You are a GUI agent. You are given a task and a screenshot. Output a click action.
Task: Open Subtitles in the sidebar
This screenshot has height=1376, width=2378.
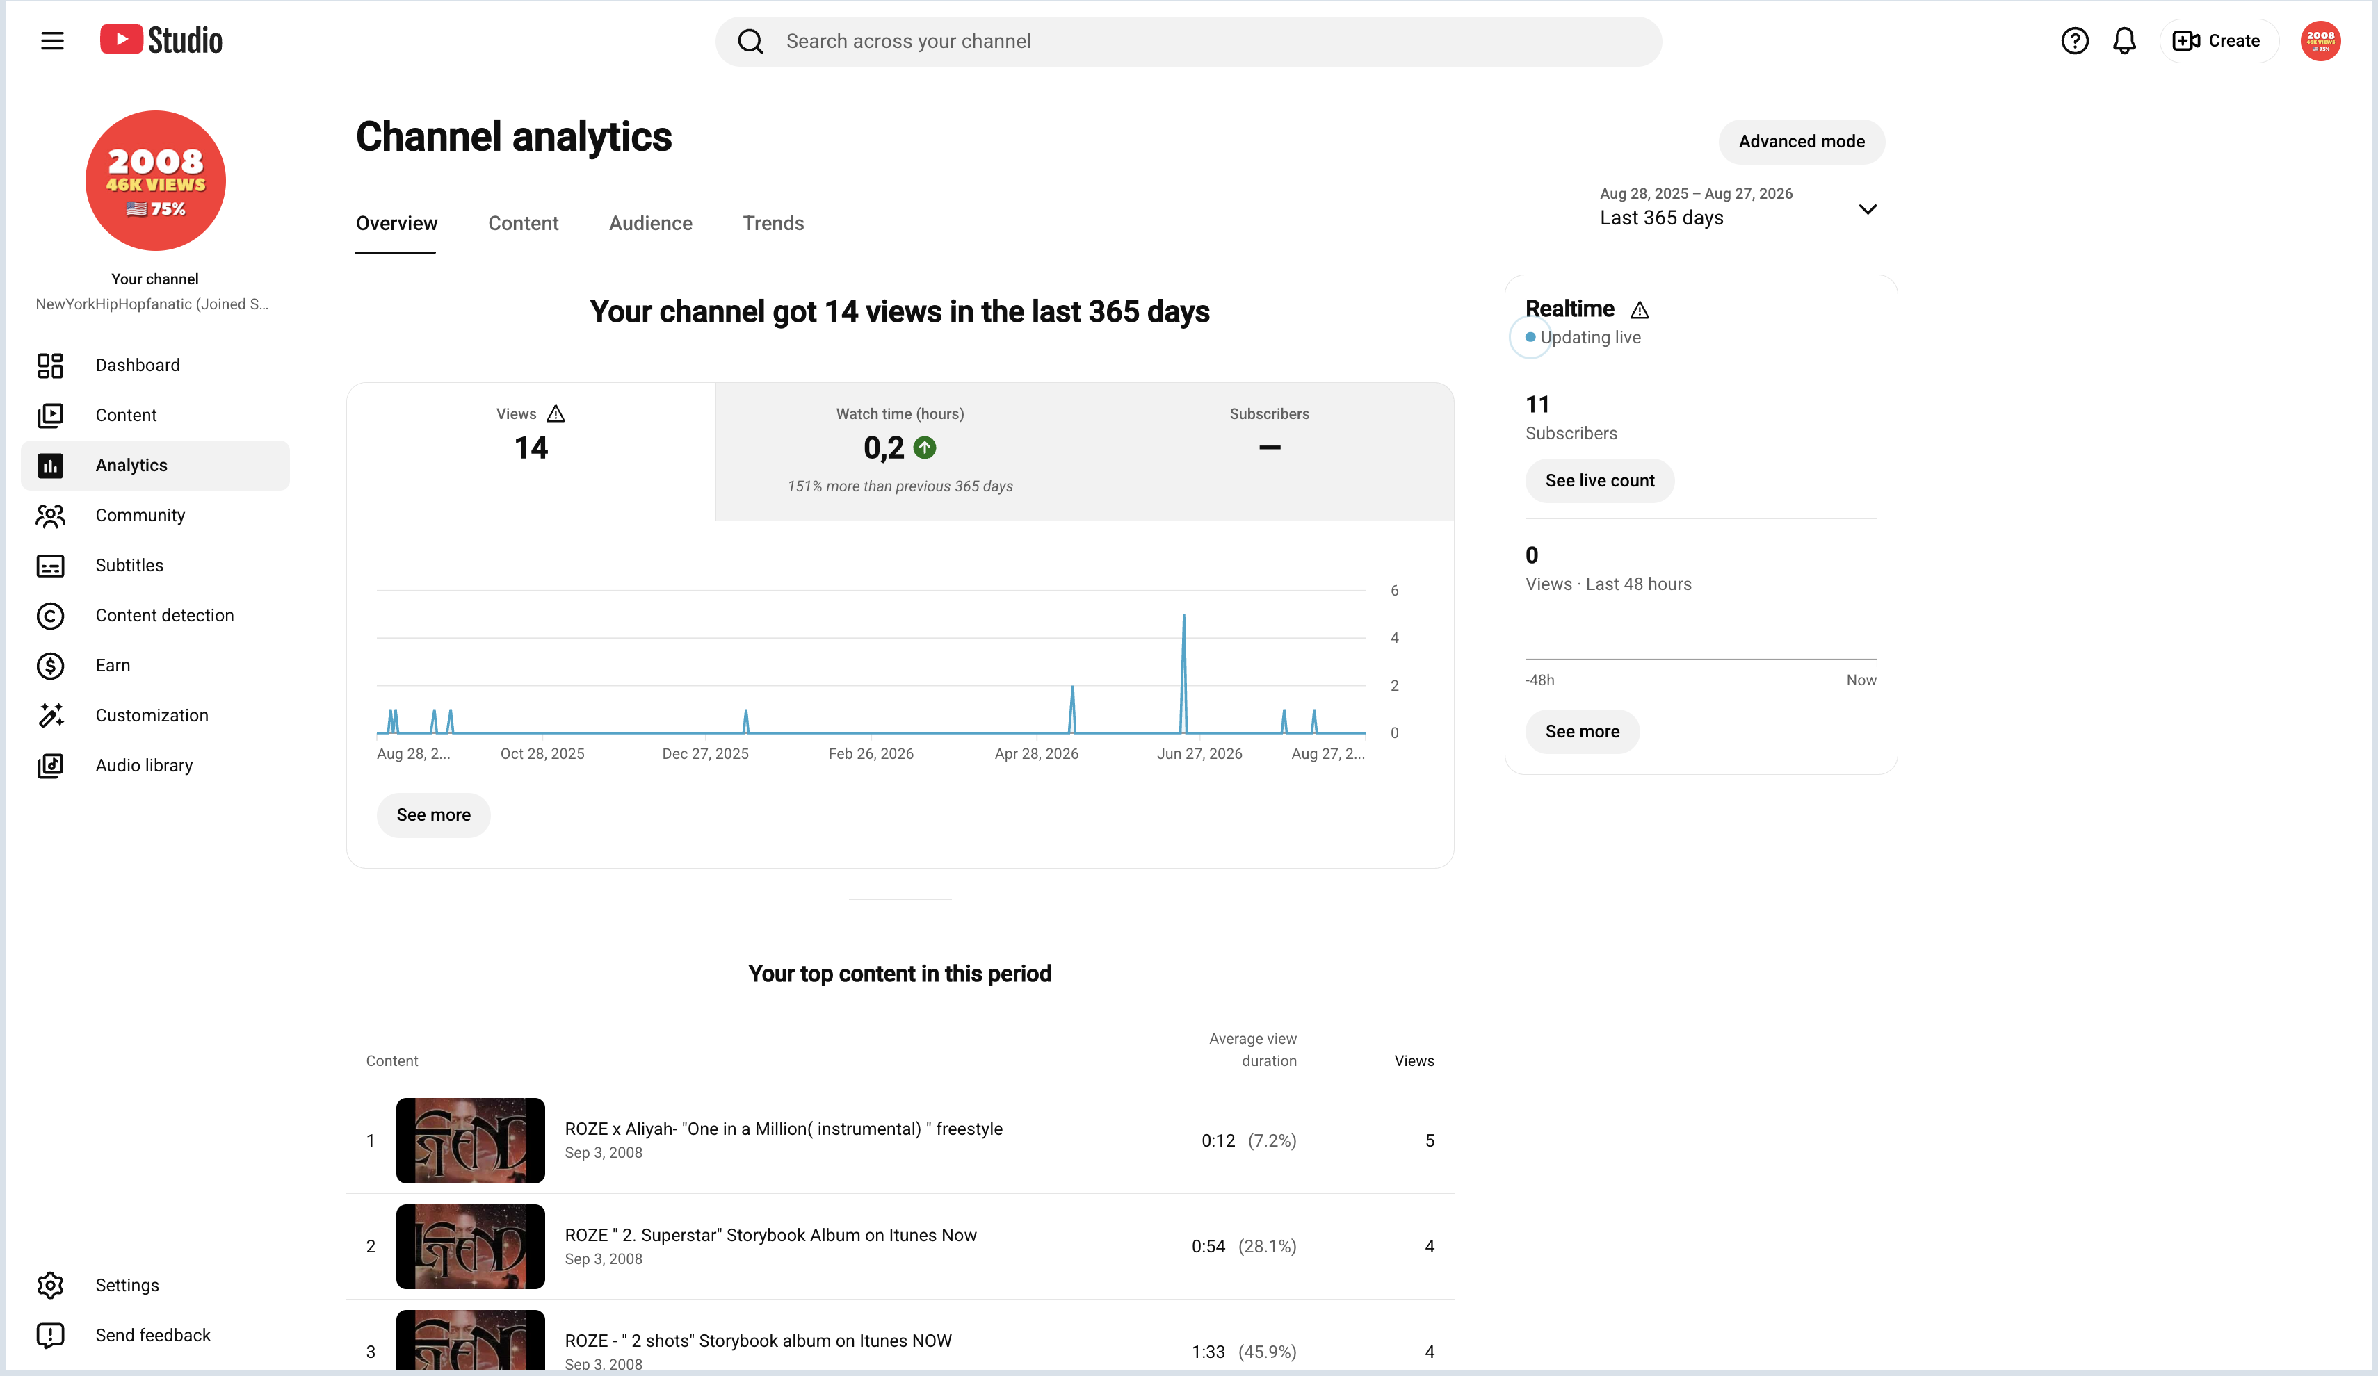(x=156, y=565)
